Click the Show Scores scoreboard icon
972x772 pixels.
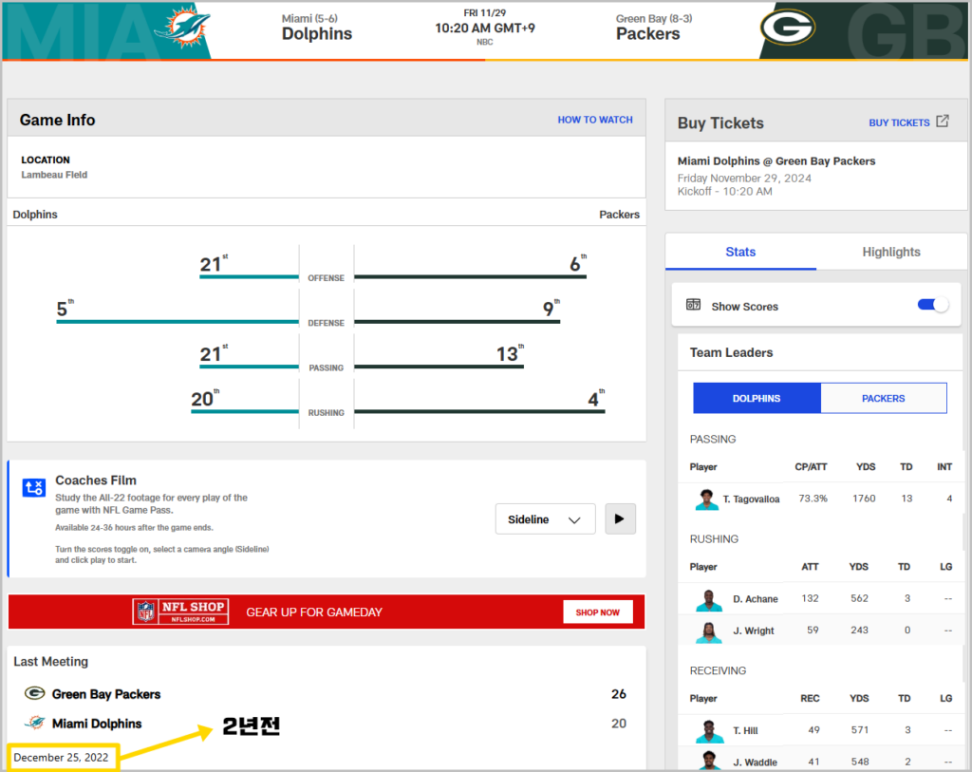693,305
